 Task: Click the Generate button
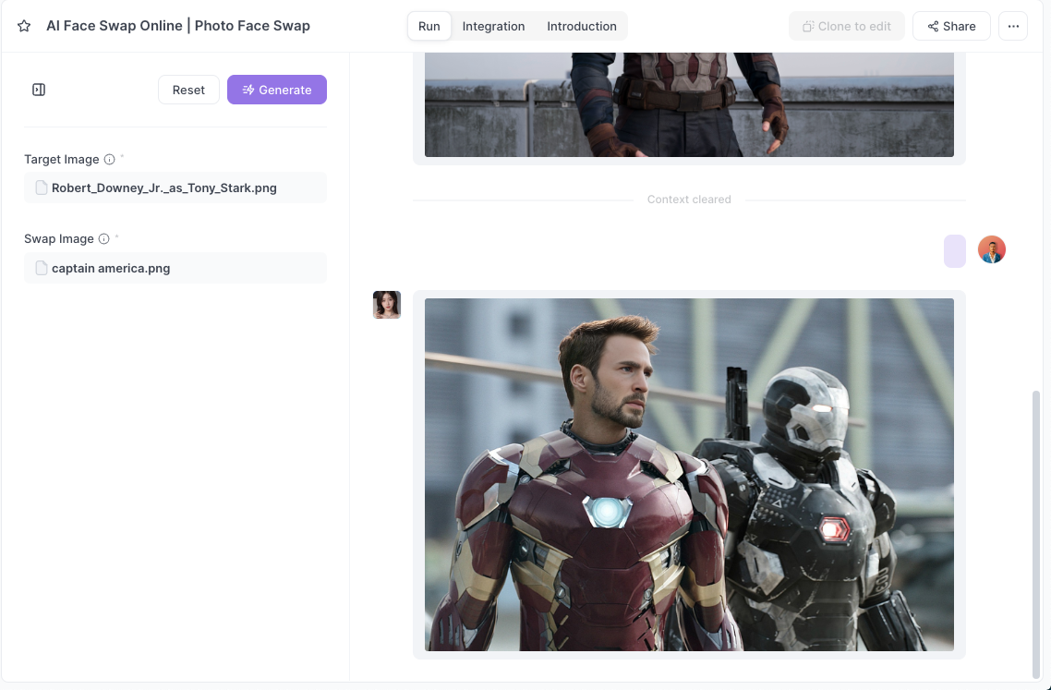[x=277, y=90]
